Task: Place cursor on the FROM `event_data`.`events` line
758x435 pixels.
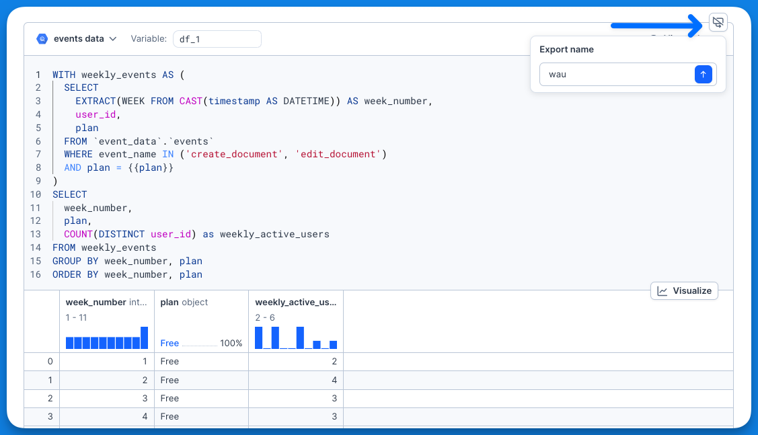Action: [139, 141]
